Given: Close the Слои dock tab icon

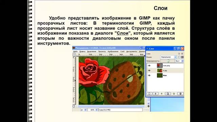Looking at the screenshot, I should click(182, 54).
